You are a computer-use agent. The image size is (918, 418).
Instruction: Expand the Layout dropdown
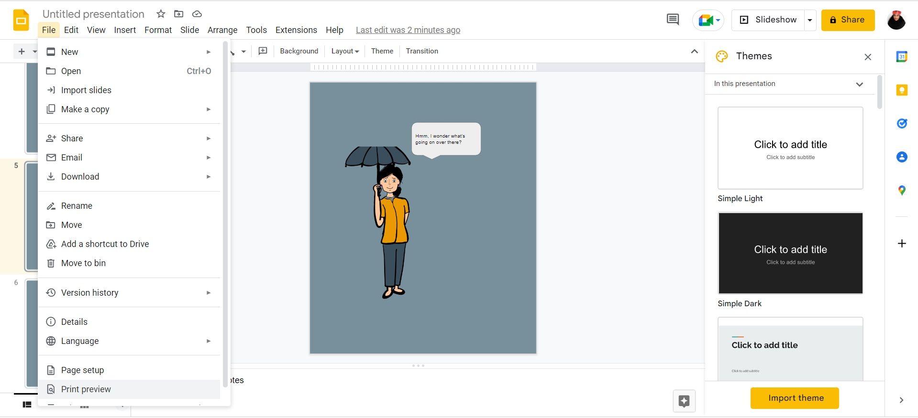click(345, 51)
